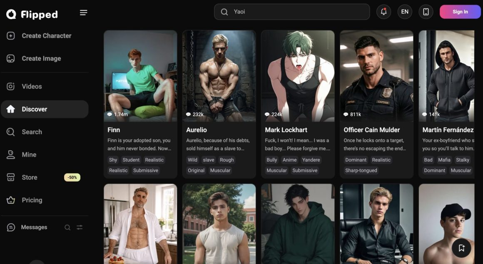This screenshot has width=483, height=264.
Task: Open the Pricing page
Action: 32,200
